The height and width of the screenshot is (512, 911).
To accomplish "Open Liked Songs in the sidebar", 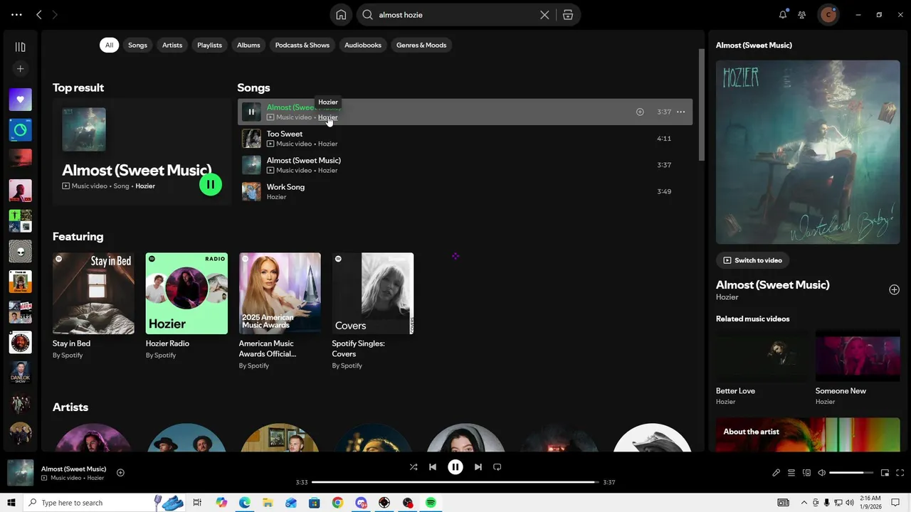I will pos(20,100).
